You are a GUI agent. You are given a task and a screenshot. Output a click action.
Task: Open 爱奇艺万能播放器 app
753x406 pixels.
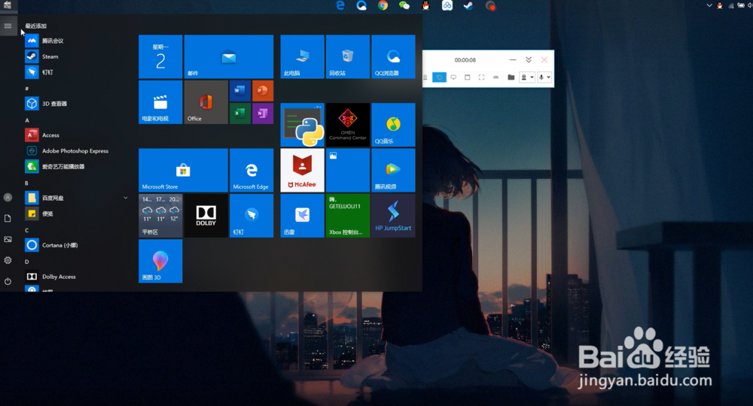pyautogui.click(x=77, y=166)
